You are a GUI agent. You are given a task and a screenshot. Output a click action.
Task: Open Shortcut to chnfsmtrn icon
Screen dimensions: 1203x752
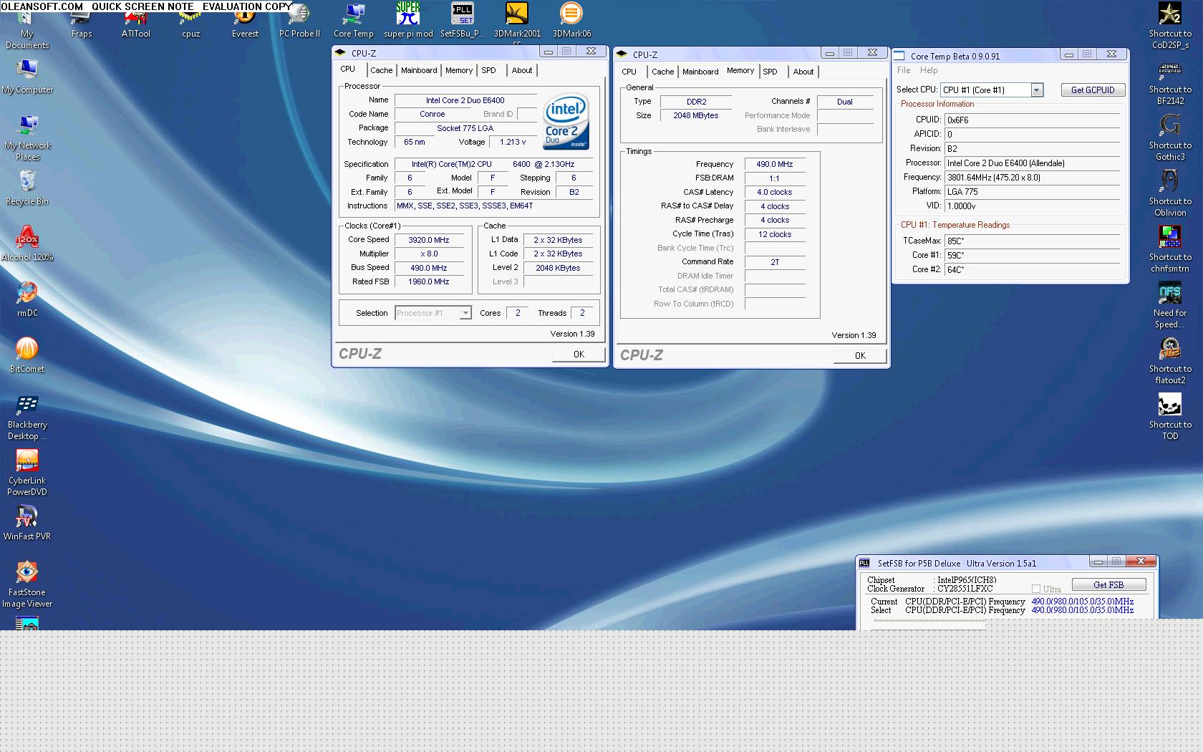[1170, 249]
